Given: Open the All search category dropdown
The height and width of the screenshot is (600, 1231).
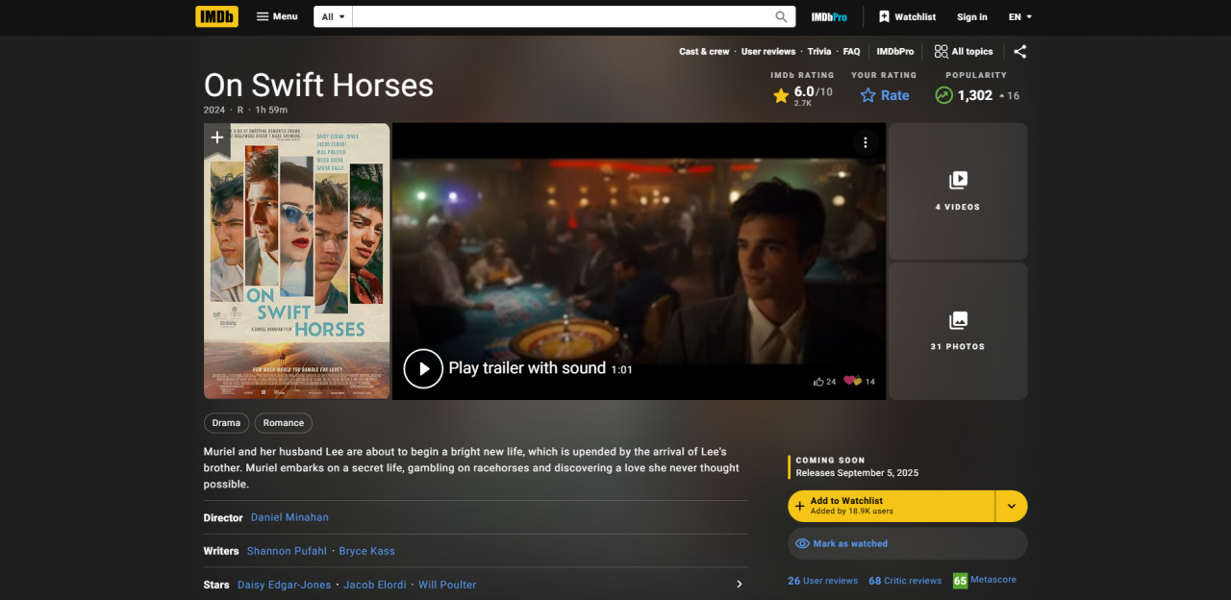Looking at the screenshot, I should click(x=333, y=16).
